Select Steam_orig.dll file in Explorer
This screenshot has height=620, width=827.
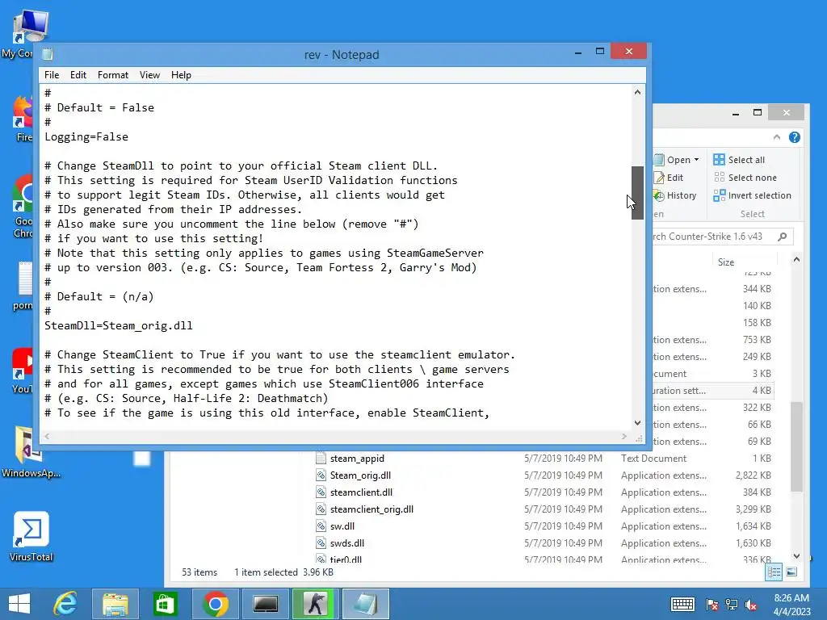360,475
